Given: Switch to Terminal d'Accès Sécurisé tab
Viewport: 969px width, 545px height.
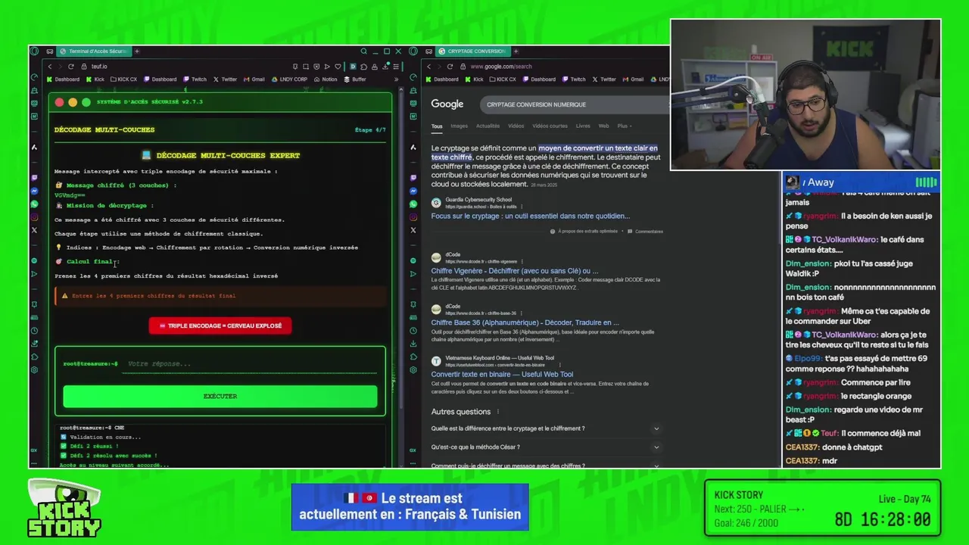Looking at the screenshot, I should click(92, 51).
